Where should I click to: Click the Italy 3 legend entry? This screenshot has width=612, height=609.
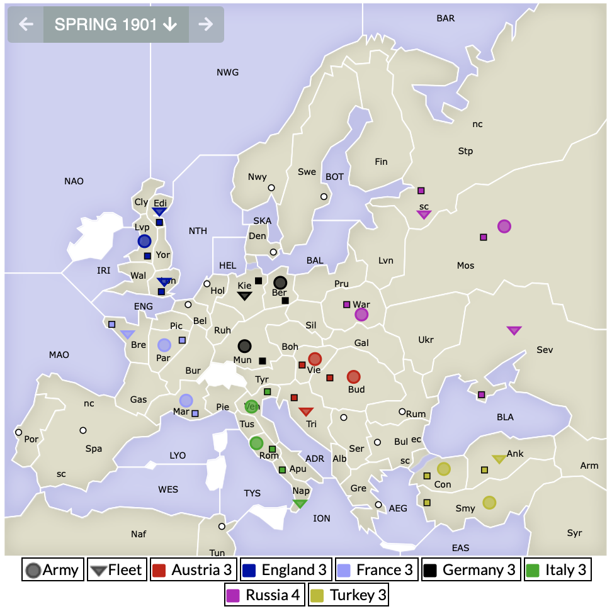coord(558,569)
